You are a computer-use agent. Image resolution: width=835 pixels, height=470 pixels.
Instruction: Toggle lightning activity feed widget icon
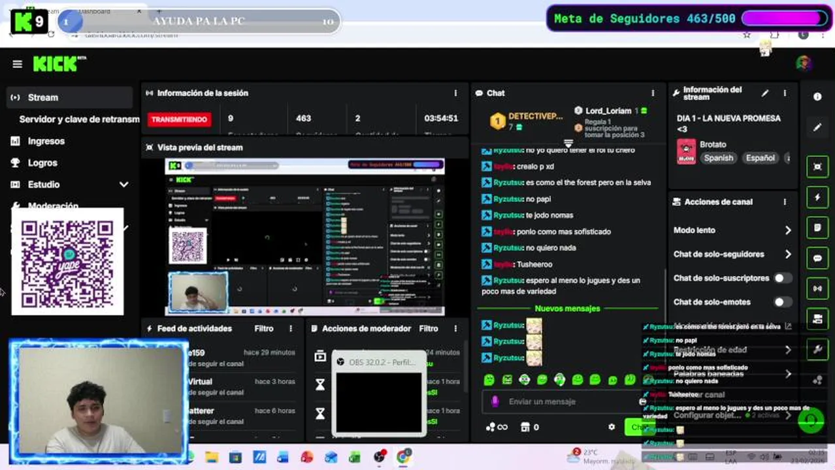pos(817,197)
